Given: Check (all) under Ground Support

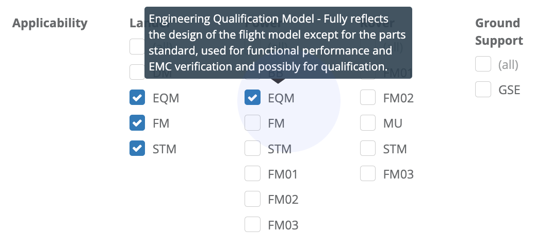Looking at the screenshot, I should [483, 65].
